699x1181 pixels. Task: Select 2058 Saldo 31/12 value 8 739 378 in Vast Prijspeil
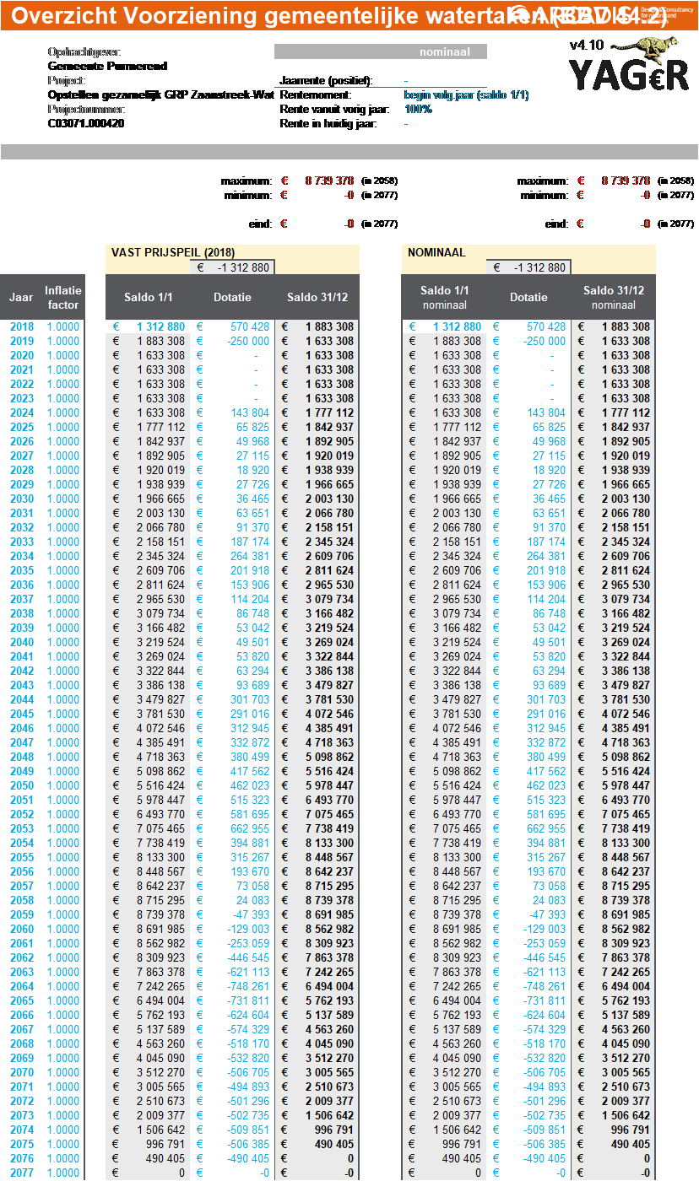pos(329,900)
